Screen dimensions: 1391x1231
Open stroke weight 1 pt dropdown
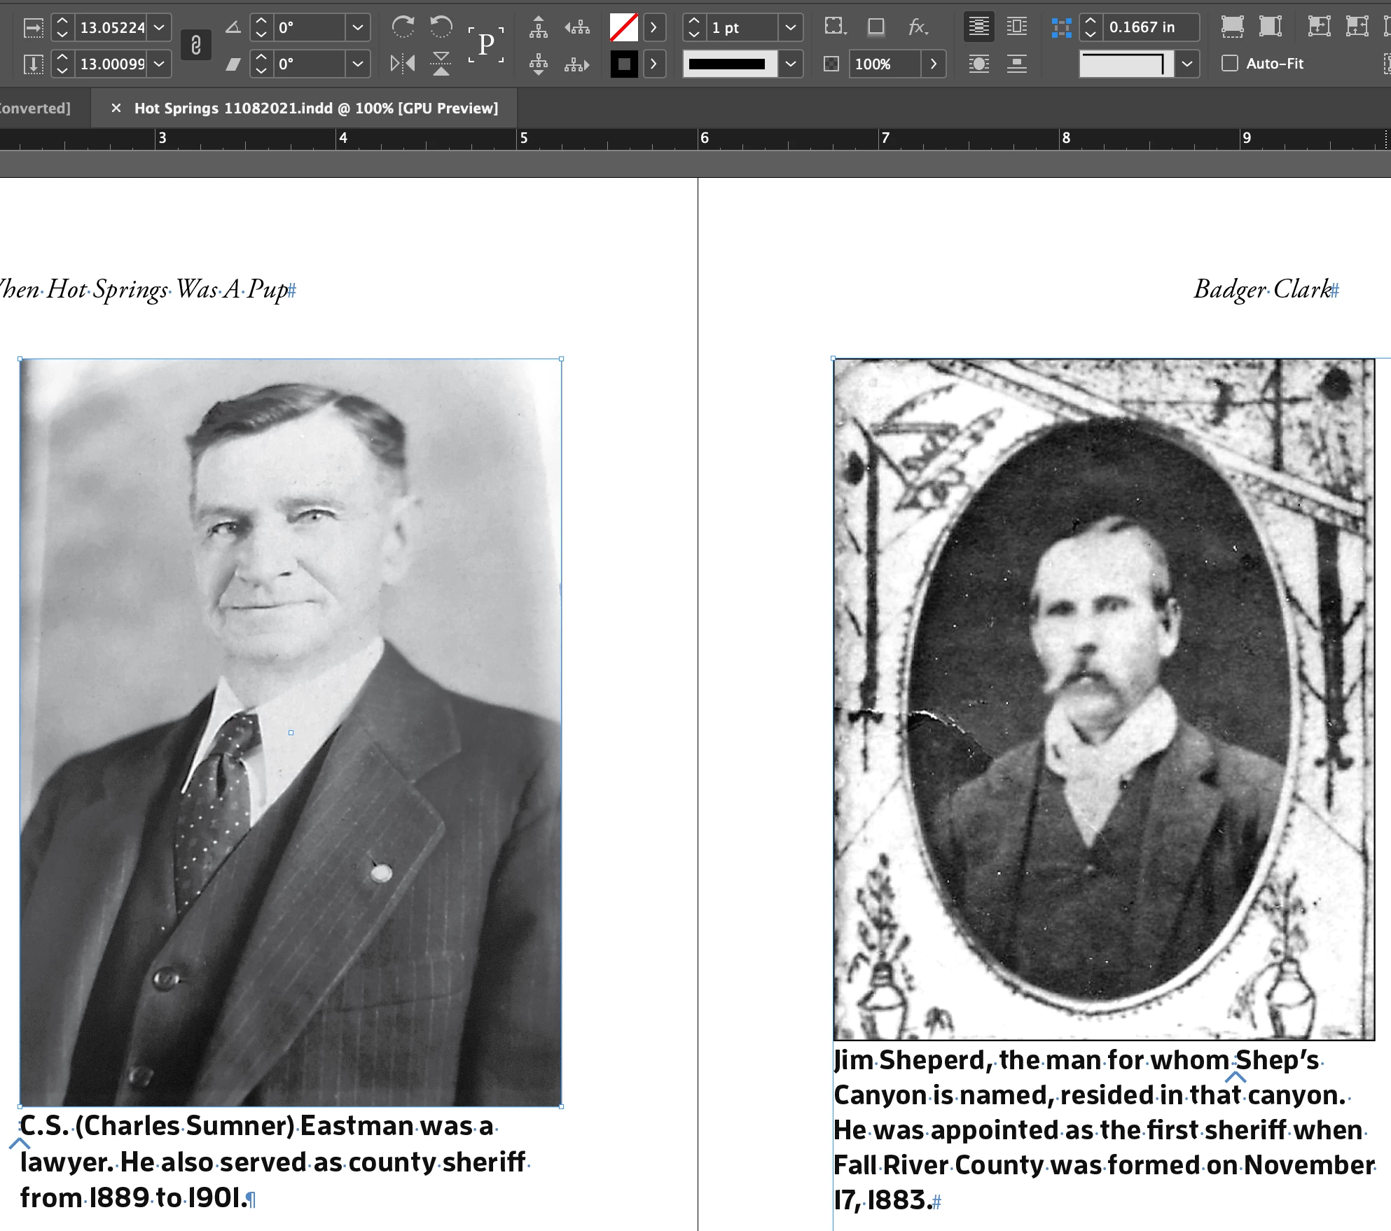coord(790,27)
